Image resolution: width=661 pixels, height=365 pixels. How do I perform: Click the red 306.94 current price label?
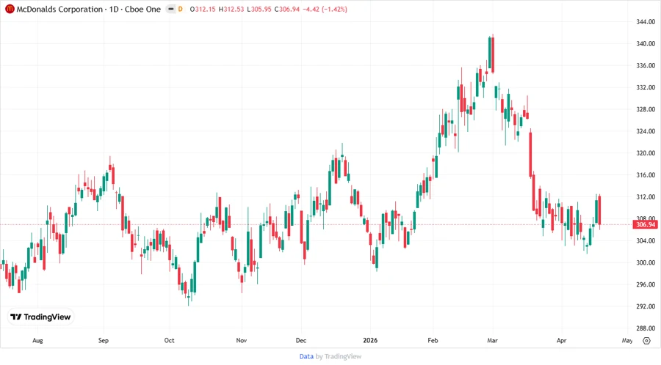coord(646,224)
